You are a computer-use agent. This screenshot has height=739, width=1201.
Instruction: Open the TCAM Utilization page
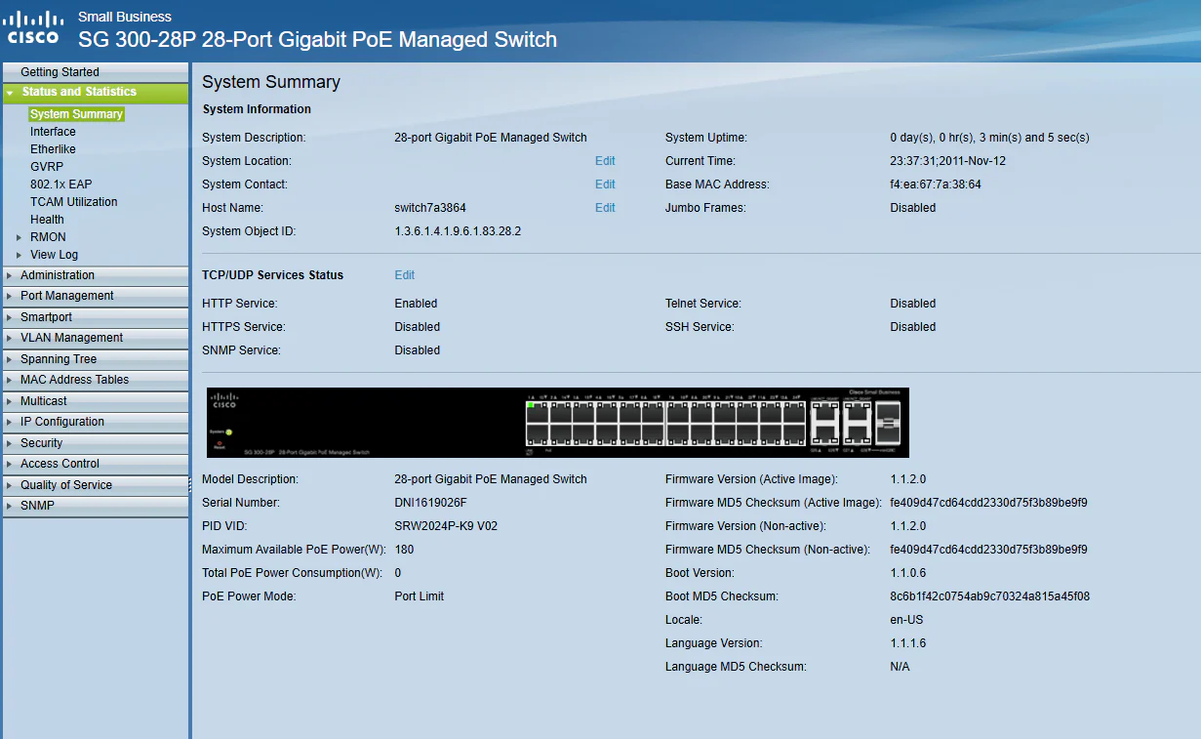[x=73, y=202]
